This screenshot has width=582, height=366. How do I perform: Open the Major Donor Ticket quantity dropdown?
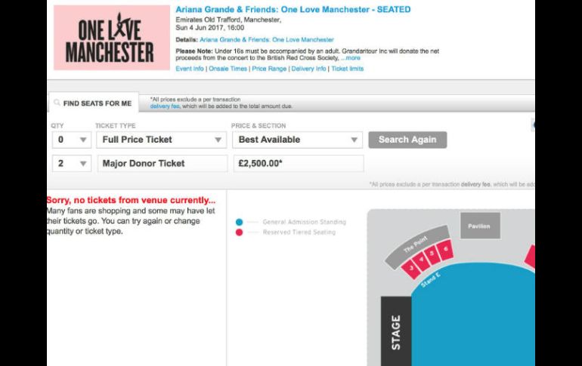pyautogui.click(x=71, y=163)
